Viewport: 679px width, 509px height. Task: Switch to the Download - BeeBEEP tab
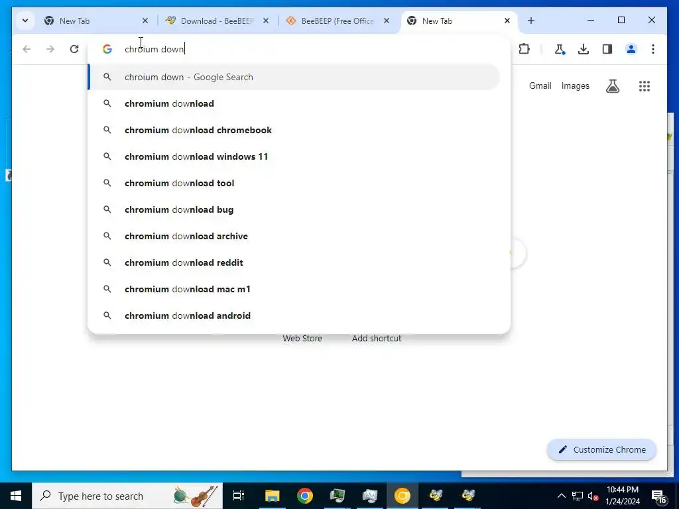coord(217,21)
